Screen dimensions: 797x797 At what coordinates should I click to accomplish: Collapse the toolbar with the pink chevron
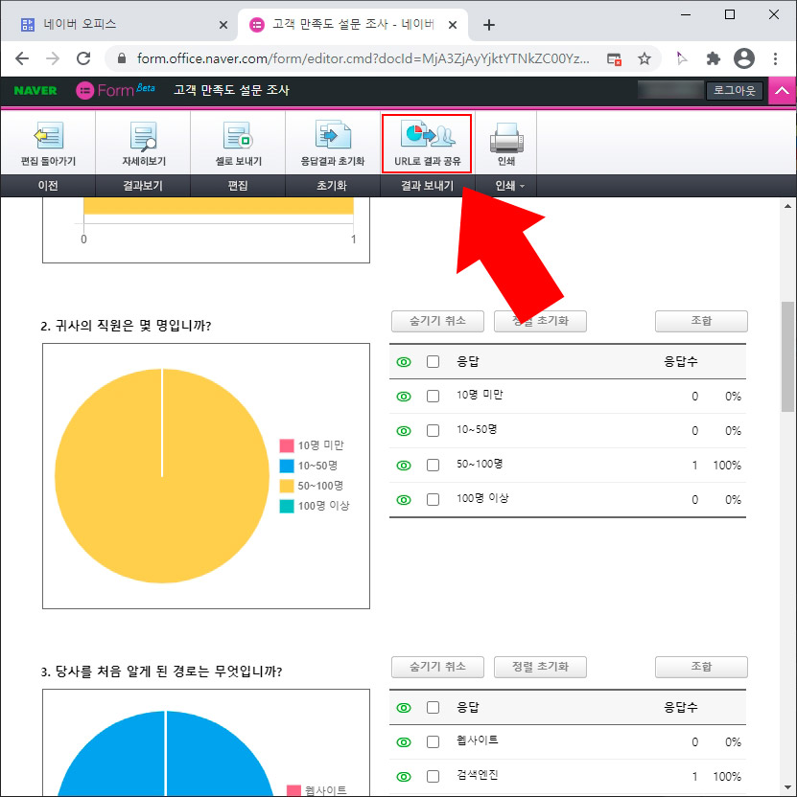[783, 90]
